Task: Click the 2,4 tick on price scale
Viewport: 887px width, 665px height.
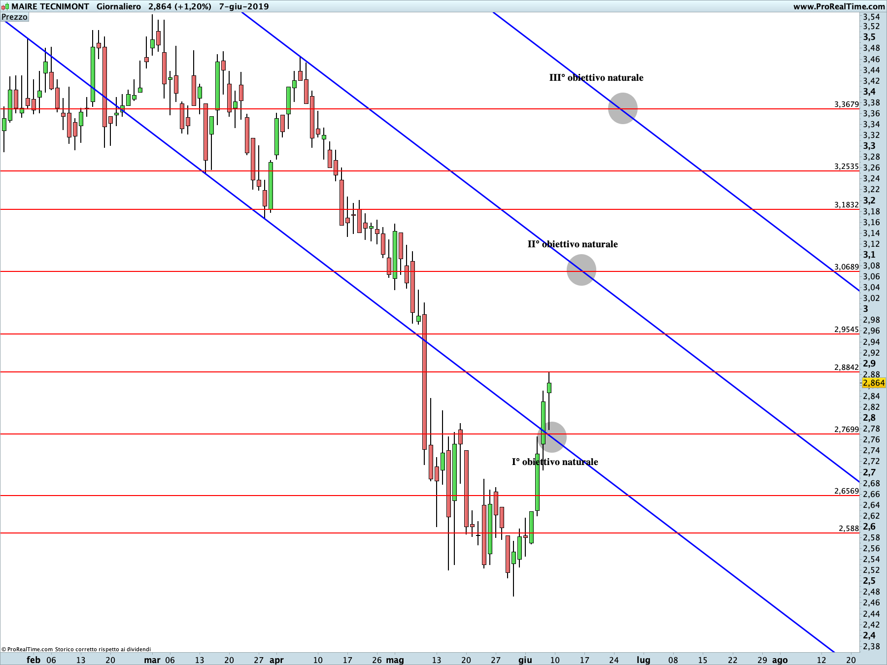Action: point(869,635)
